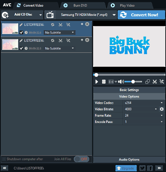Click plus icon on second file
Screen dimensions: 166x172
82,40
